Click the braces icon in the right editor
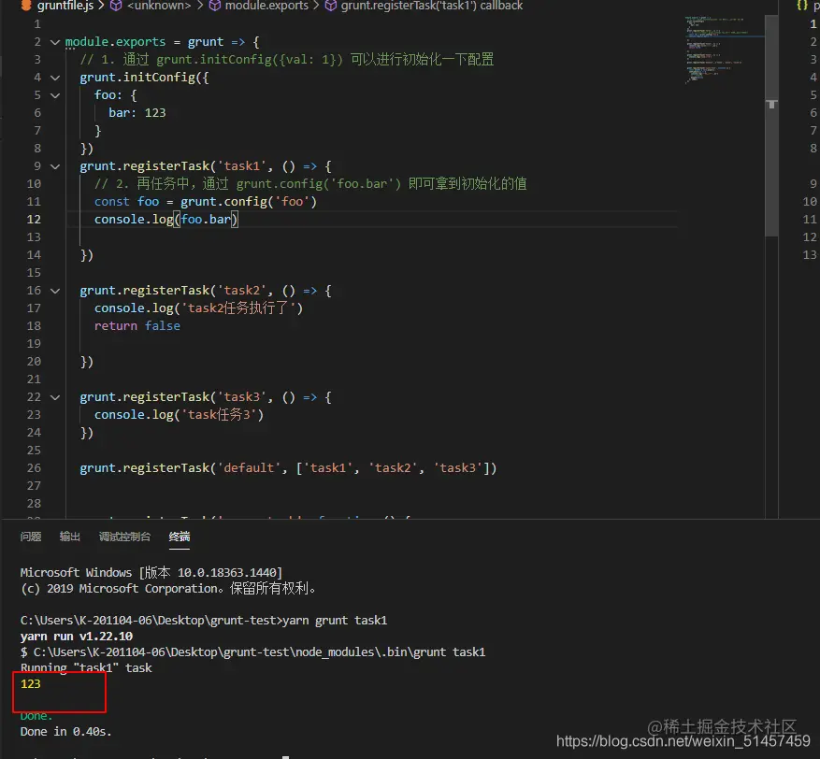Image resolution: width=820 pixels, height=759 pixels. tap(801, 6)
